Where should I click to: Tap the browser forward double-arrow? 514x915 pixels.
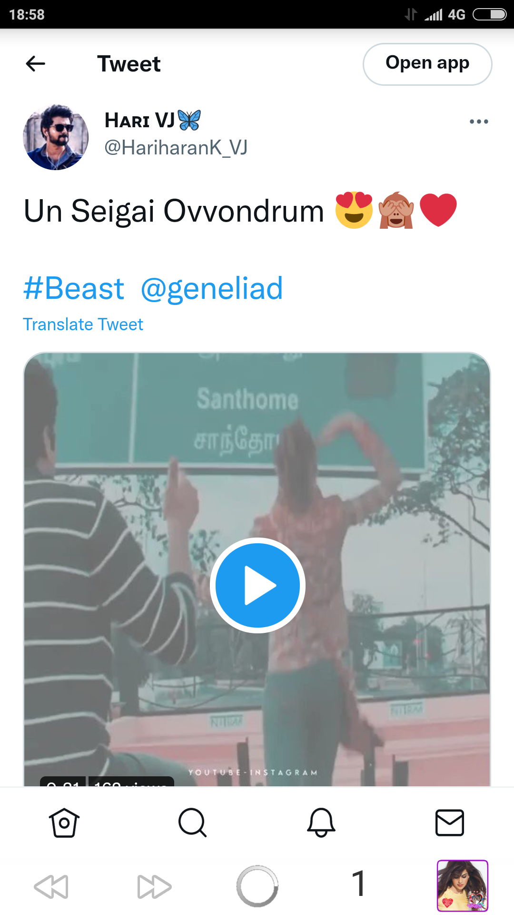point(154,886)
